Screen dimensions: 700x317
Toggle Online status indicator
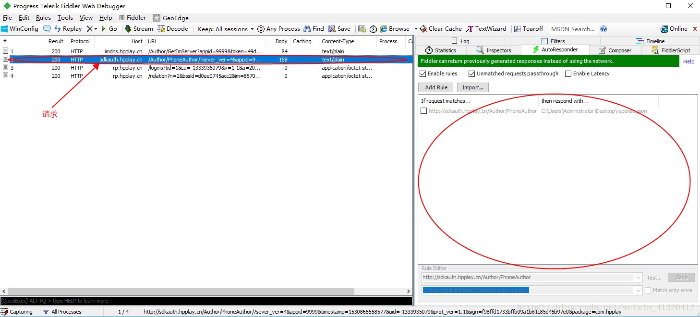pos(674,29)
